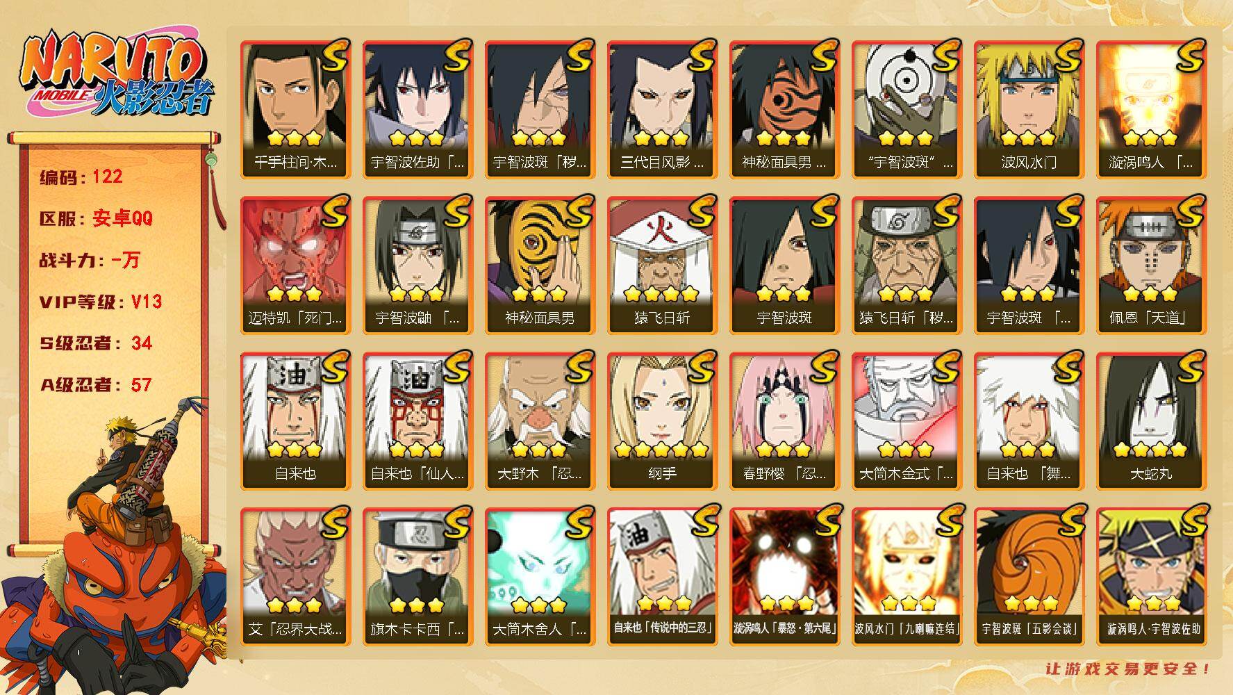This screenshot has height=695, width=1233.
Task: Click the S级忍者: 34 stat line
Action: (x=96, y=343)
